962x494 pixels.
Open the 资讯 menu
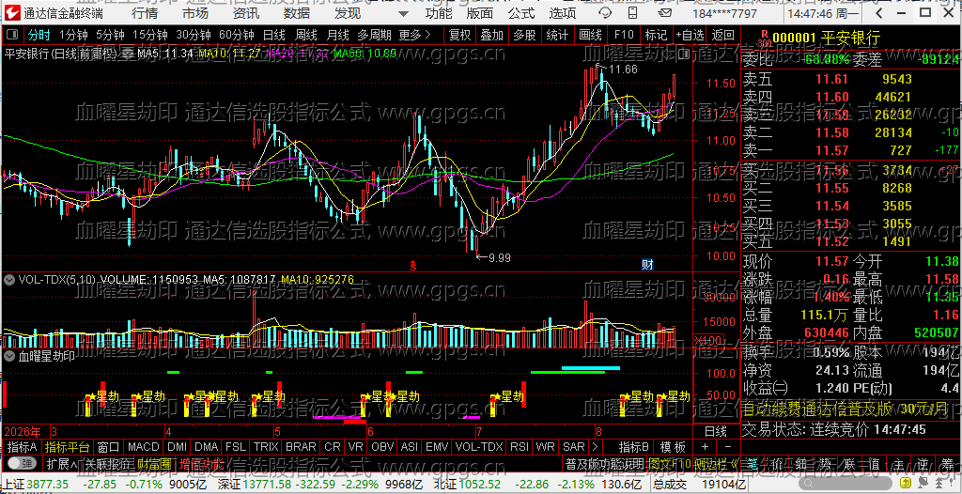tap(246, 13)
